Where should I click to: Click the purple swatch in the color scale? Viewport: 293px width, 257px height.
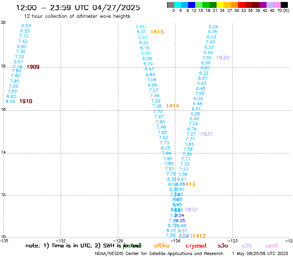coord(263,5)
